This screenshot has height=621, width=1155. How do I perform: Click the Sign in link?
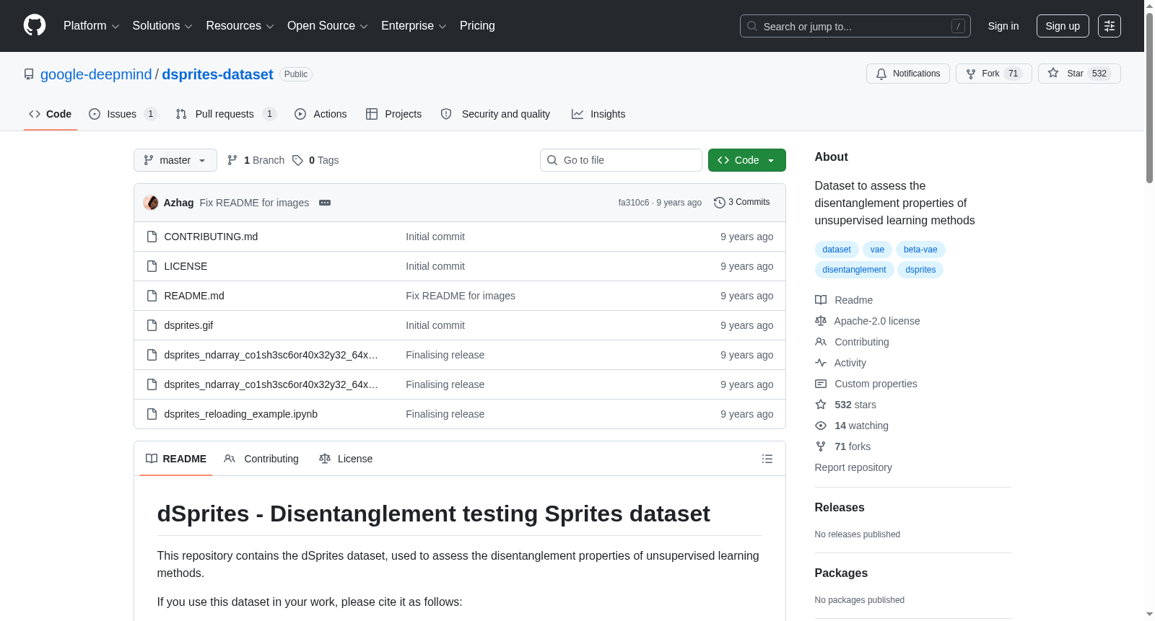1003,26
